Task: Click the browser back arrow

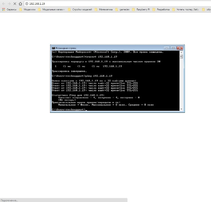Action: point(4,4)
